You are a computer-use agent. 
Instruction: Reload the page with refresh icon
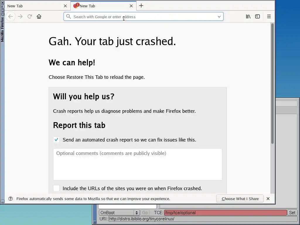click(30, 16)
